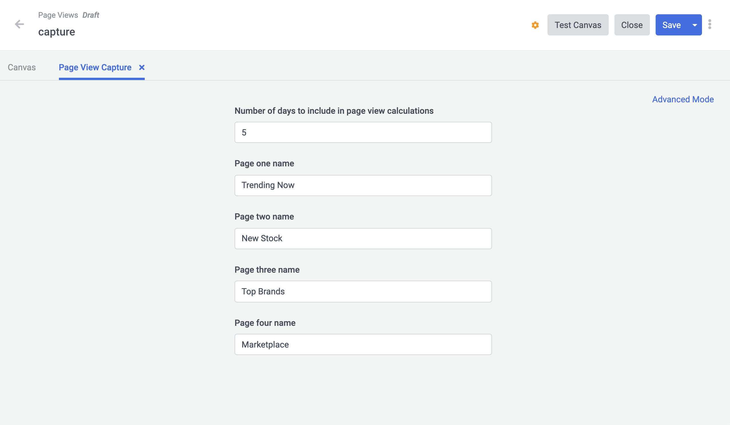730x425 pixels.
Task: Click the New Stock input field
Action: [363, 239]
